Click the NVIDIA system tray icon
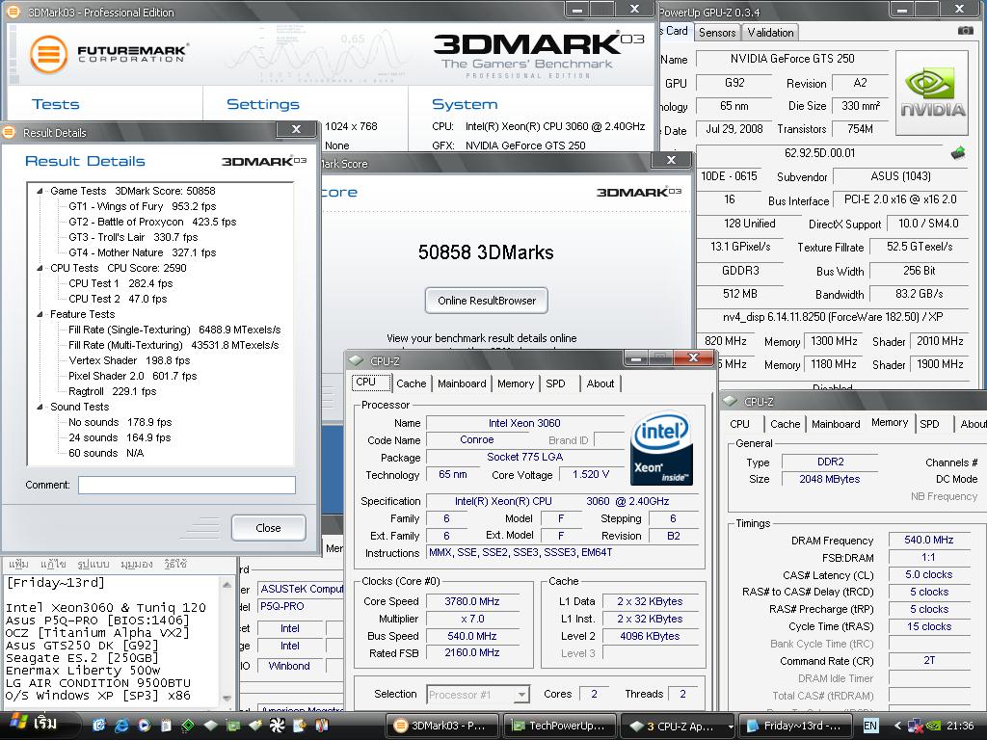 [933, 726]
